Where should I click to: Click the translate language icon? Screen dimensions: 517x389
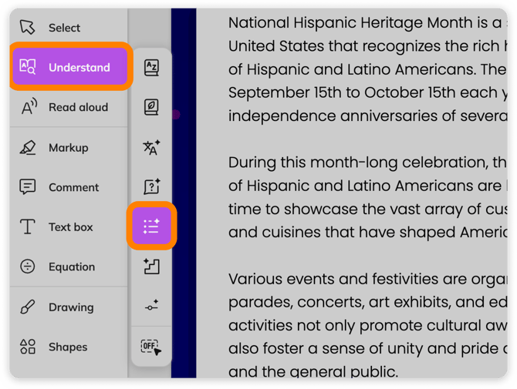[151, 147]
